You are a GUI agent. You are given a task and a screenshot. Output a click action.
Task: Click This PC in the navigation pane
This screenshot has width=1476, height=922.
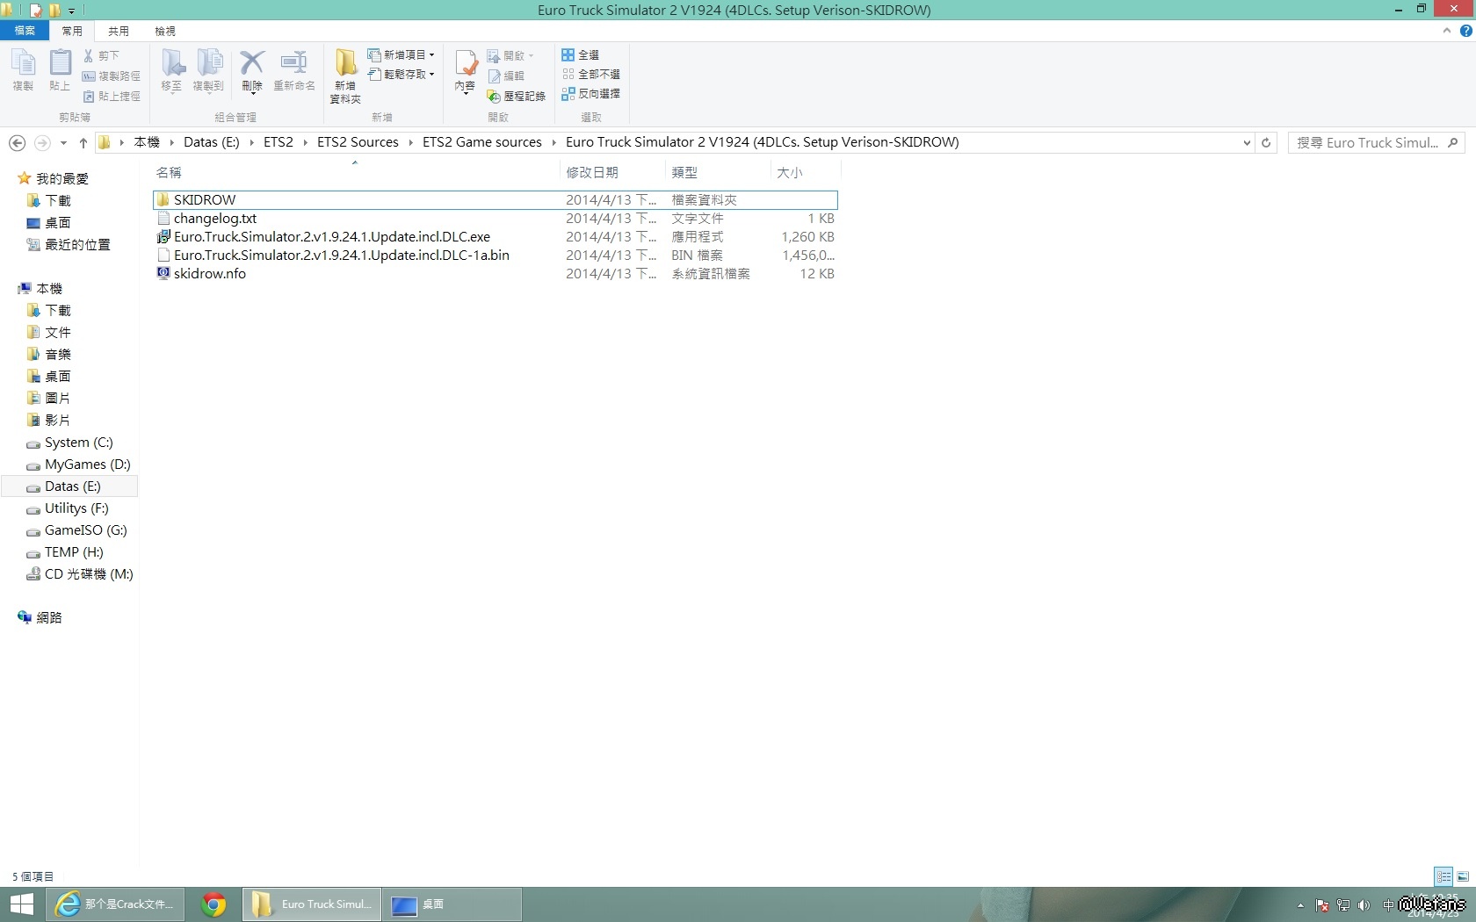[40, 288]
